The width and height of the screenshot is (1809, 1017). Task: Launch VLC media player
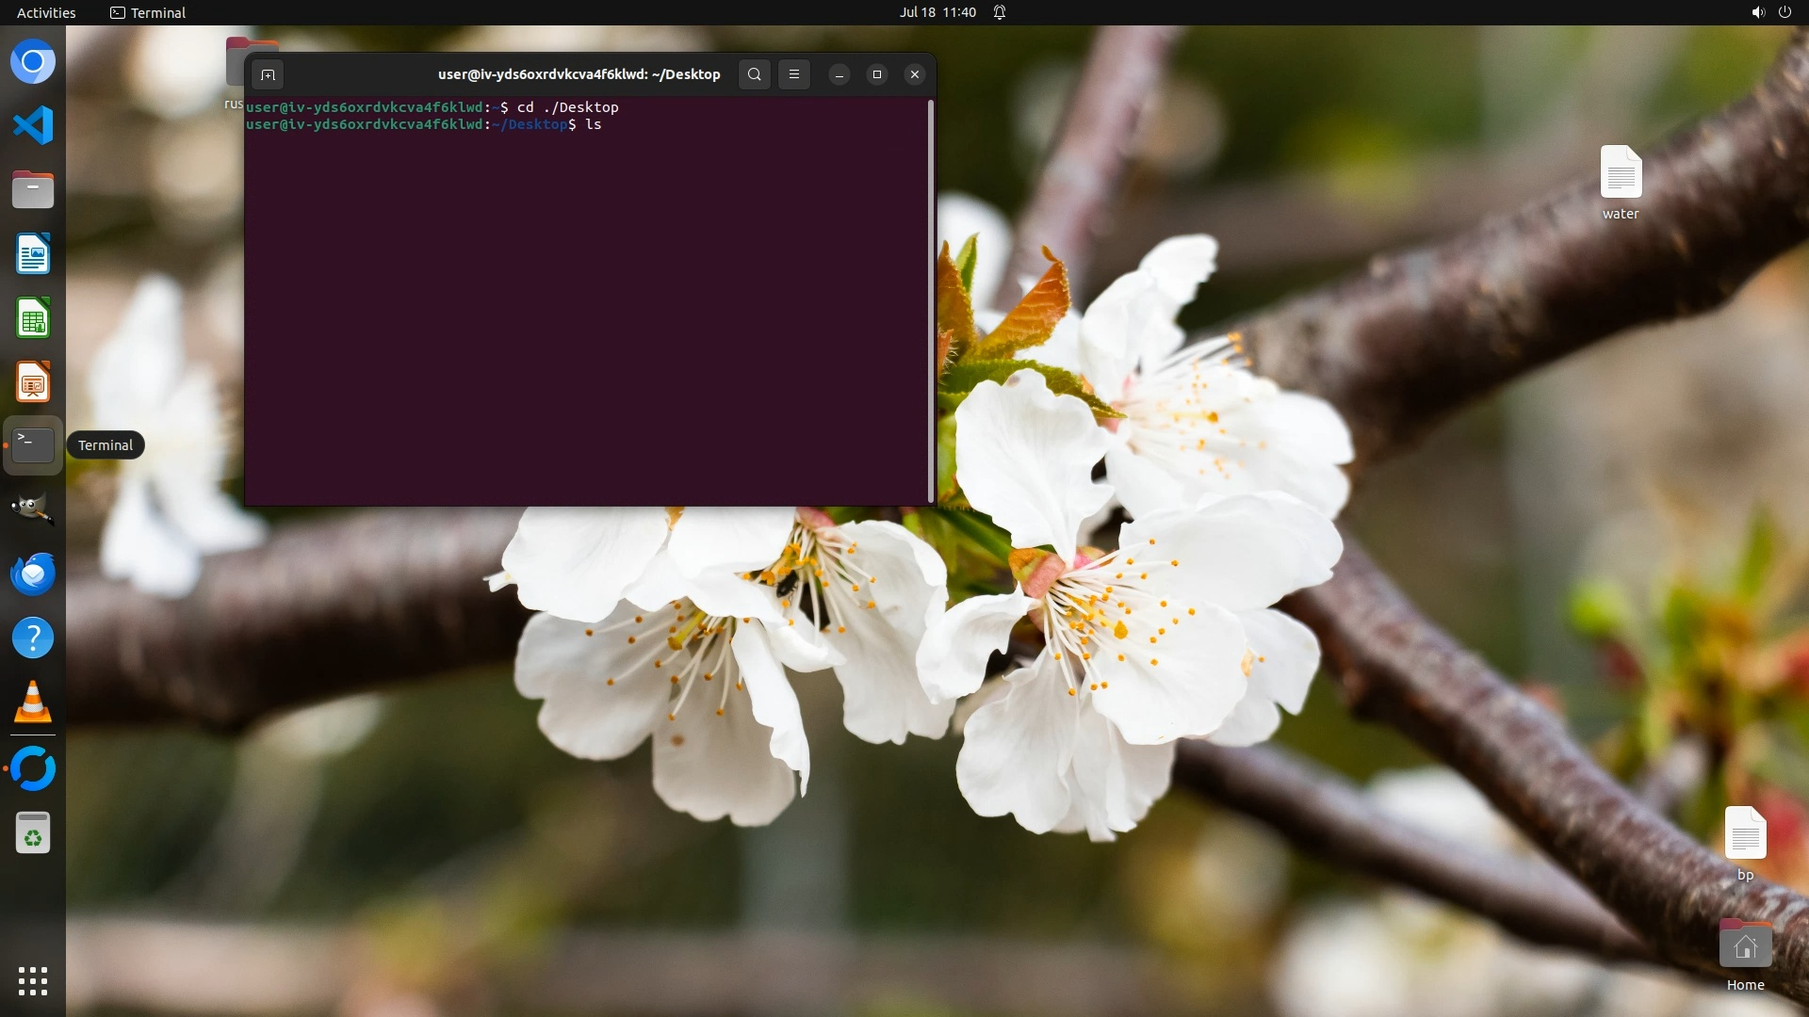(33, 702)
